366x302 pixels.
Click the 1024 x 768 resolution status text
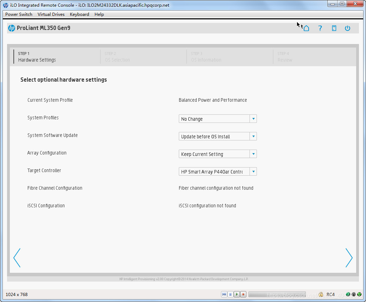tap(17, 294)
